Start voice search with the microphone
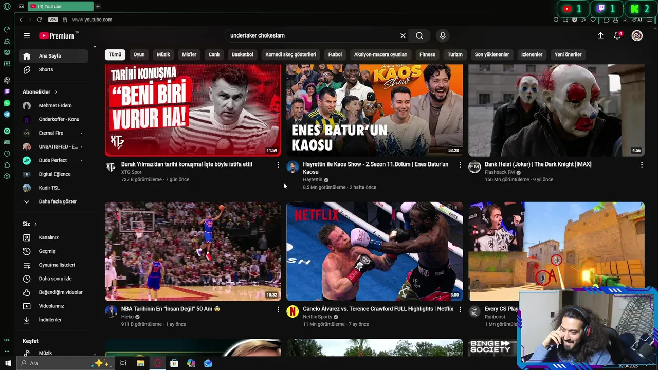Viewport: 658px width, 370px height. [443, 35]
